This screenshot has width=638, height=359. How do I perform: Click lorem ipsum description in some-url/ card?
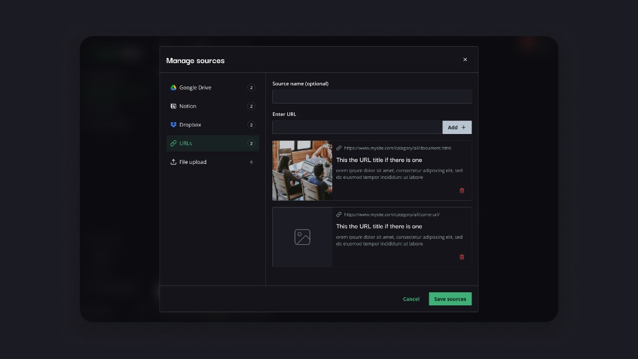[x=399, y=240]
